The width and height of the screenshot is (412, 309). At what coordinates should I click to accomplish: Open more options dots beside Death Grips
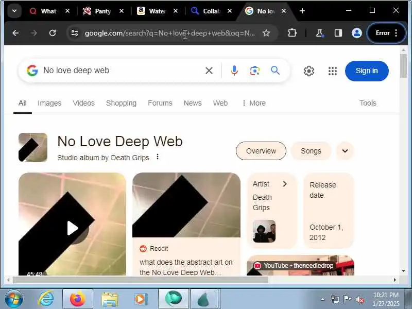(x=158, y=157)
